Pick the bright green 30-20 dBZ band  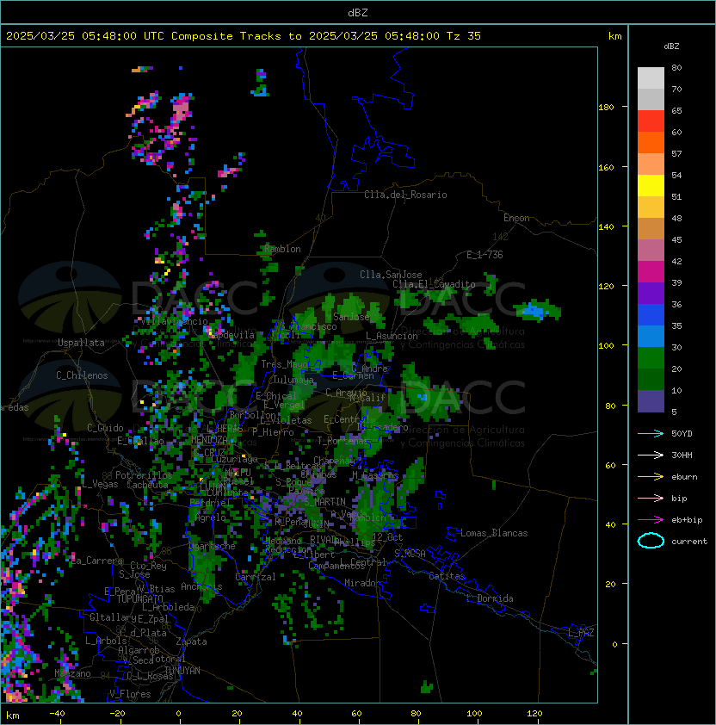click(x=651, y=358)
